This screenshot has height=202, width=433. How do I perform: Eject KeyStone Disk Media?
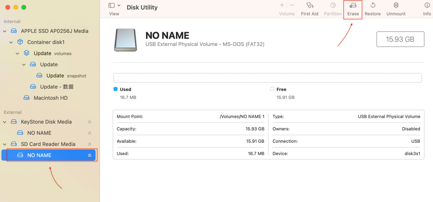coord(90,122)
